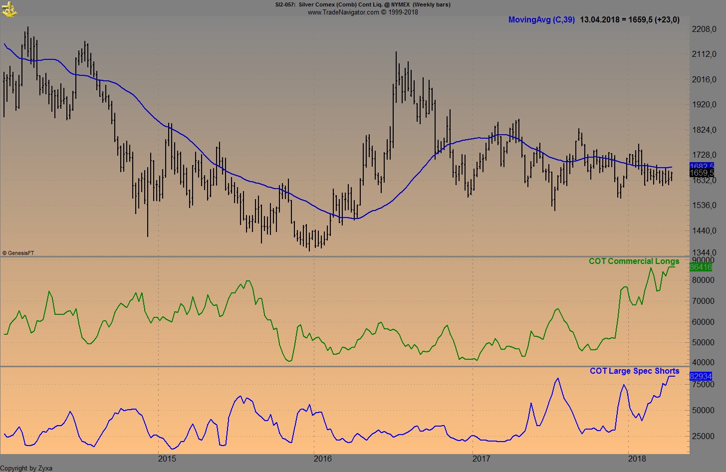Click the green 86416 COT longs value box
The width and height of the screenshot is (726, 472).
click(x=701, y=268)
